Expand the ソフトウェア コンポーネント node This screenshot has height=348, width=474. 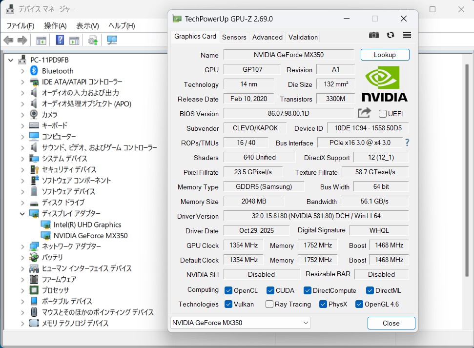point(22,181)
